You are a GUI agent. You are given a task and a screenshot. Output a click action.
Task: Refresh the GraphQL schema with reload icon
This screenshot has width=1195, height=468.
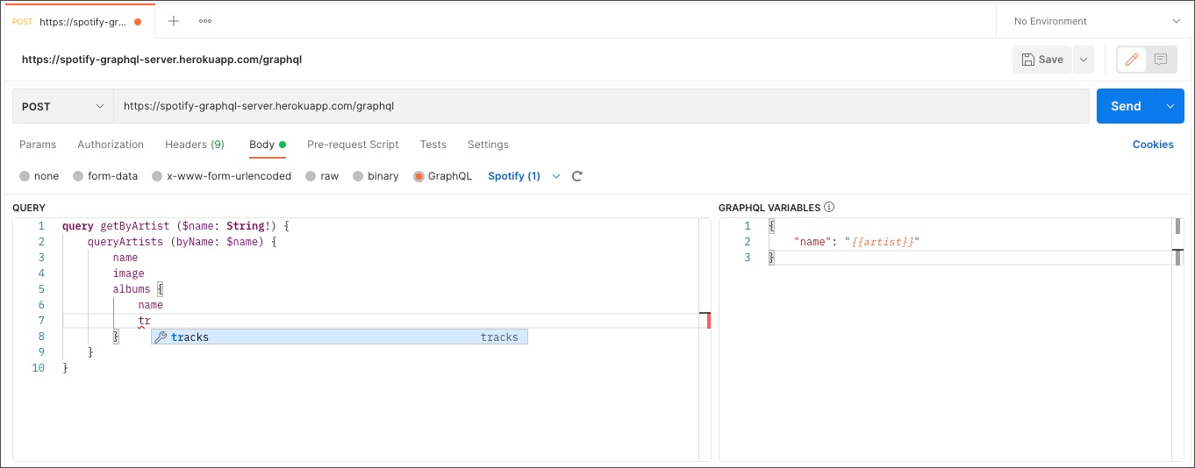pyautogui.click(x=577, y=176)
